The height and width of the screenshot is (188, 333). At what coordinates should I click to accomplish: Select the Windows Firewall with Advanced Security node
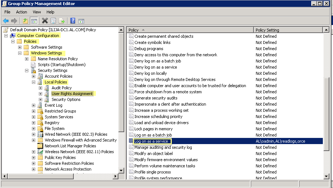80,140
